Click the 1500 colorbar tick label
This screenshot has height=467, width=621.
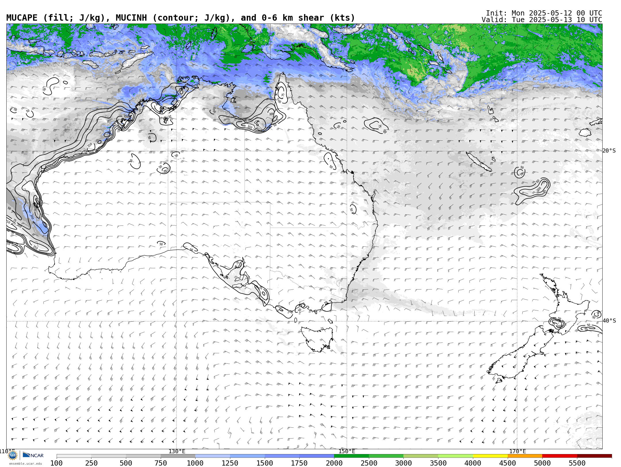click(265, 463)
